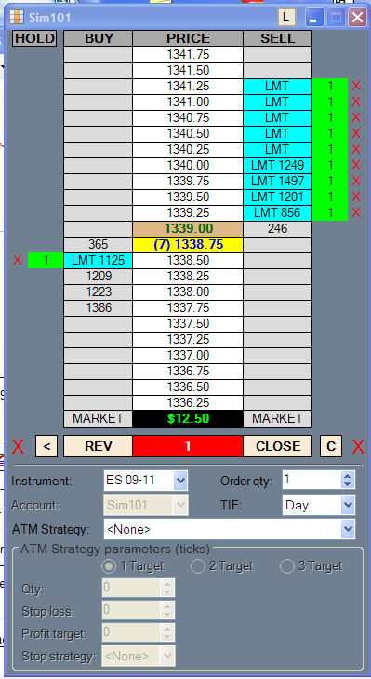Click the CLOSE position button
This screenshot has height=679, width=371.
(278, 446)
